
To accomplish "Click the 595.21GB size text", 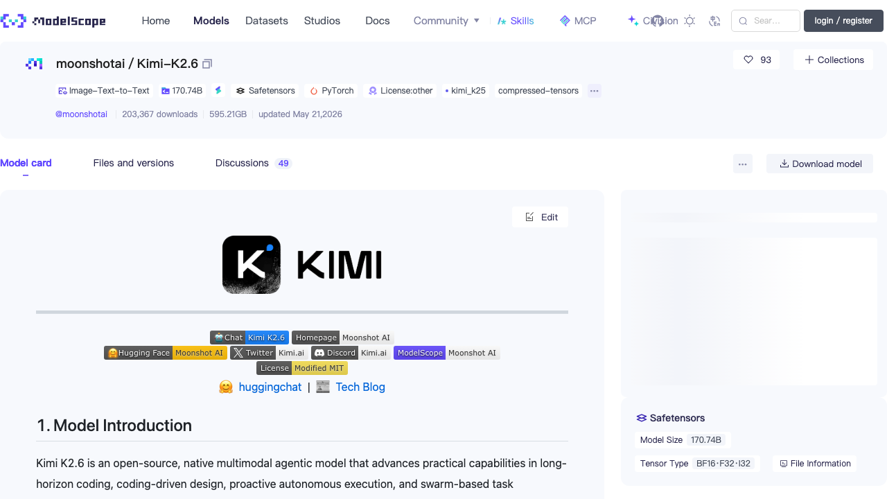I will click(x=228, y=114).
